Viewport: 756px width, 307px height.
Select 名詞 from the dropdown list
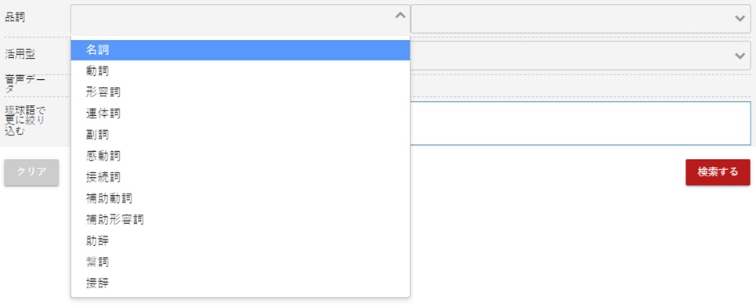[x=240, y=49]
